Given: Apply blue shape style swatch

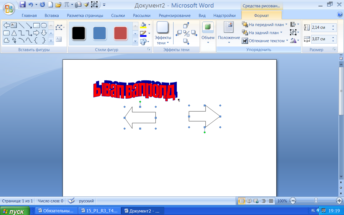Looking at the screenshot, I should coord(99,33).
